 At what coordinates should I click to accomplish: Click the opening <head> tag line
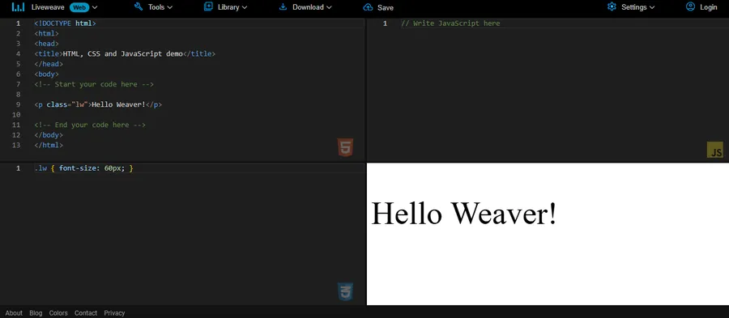pos(46,44)
